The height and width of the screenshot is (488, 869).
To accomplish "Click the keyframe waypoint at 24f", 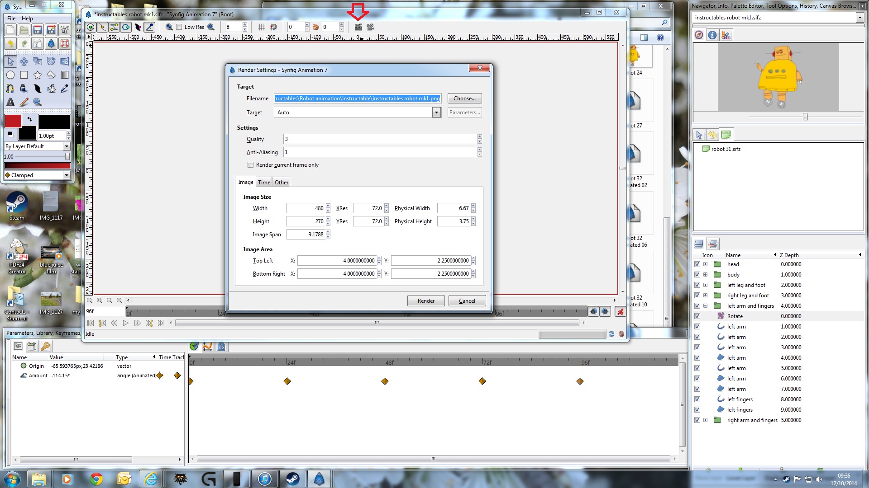I will pos(287,381).
